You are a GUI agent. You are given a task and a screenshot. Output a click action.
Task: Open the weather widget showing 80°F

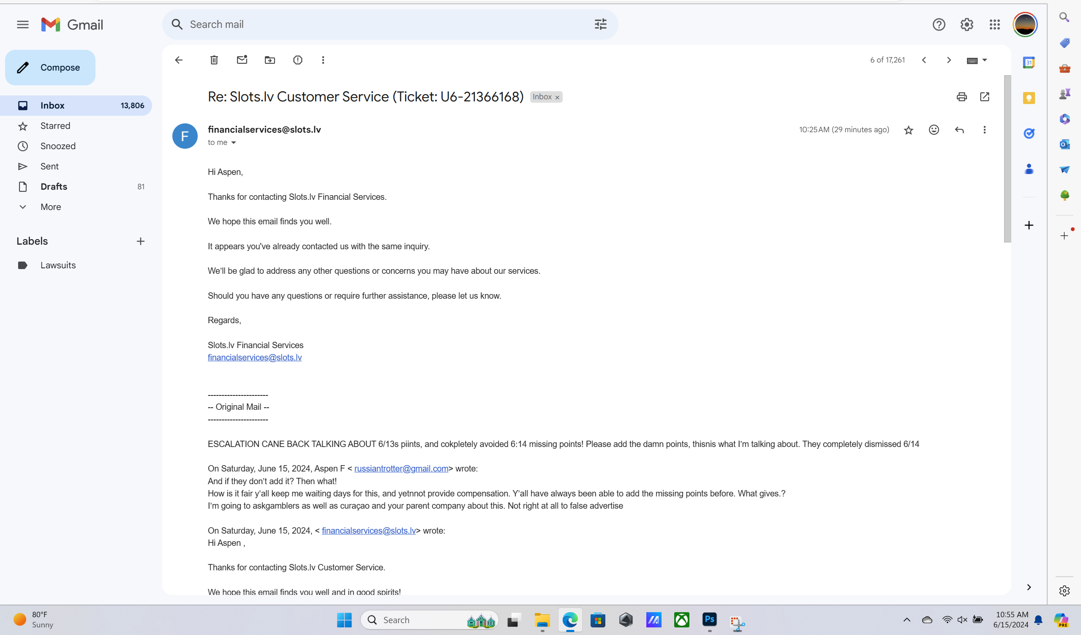[x=33, y=619]
